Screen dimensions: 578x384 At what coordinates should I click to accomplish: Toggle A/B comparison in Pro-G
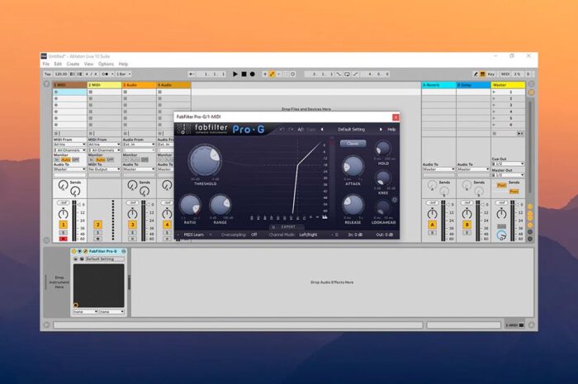click(301, 130)
